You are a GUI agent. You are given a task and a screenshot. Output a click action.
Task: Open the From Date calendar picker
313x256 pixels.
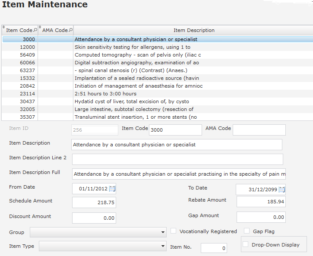(x=112, y=189)
